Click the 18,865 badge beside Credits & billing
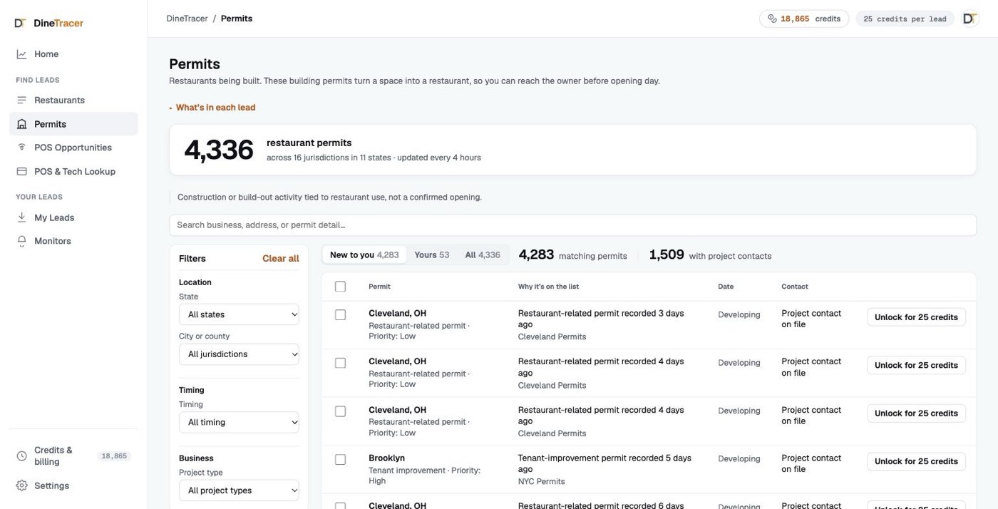This screenshot has width=998, height=509. (x=114, y=456)
